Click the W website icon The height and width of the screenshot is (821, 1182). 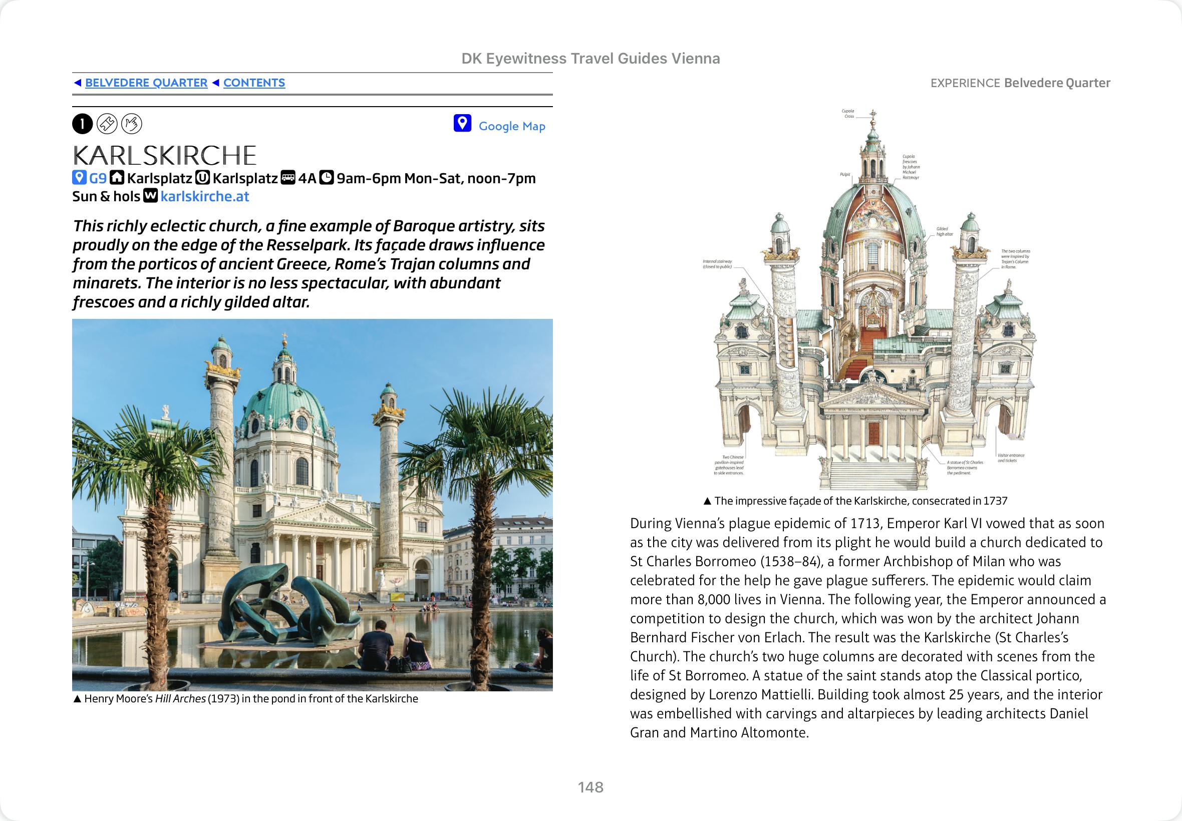(150, 196)
